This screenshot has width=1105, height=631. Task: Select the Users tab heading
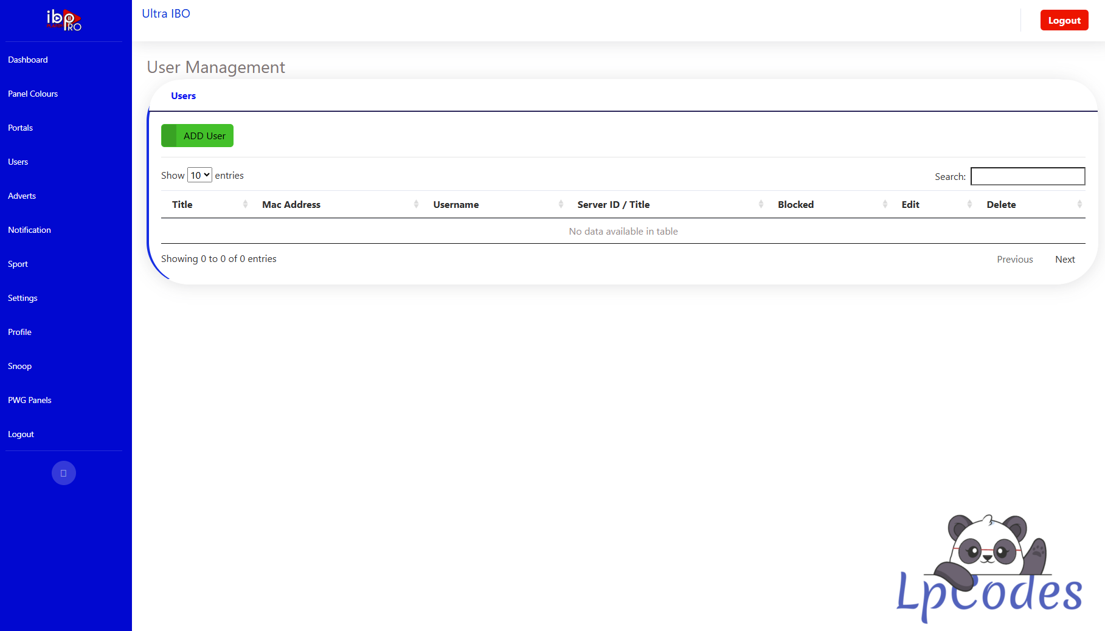[x=183, y=95]
